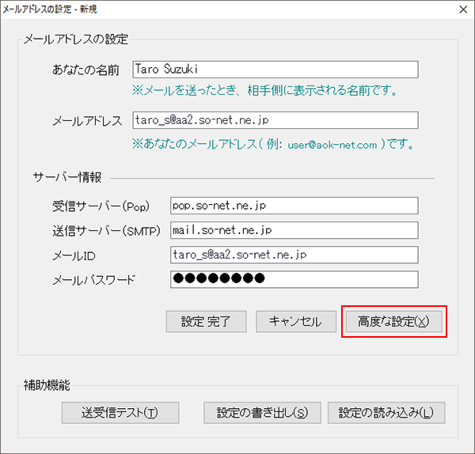
Task: Cancel with the キャンセル button
Action: click(295, 321)
